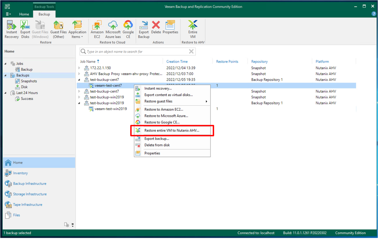Sort by Restore Points column header

[227, 62]
